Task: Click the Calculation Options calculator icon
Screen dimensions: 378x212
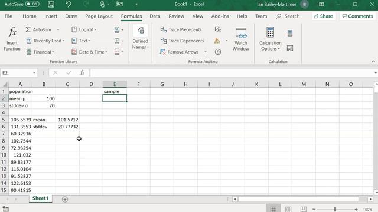Action: [x=271, y=32]
